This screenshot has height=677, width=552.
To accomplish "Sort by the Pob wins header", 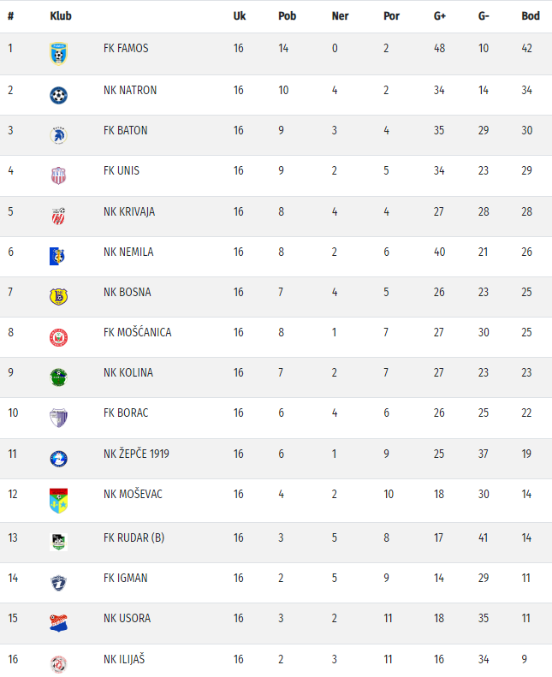I will click(287, 16).
